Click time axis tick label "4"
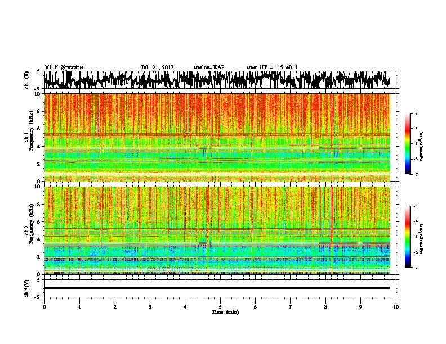 [185, 307]
